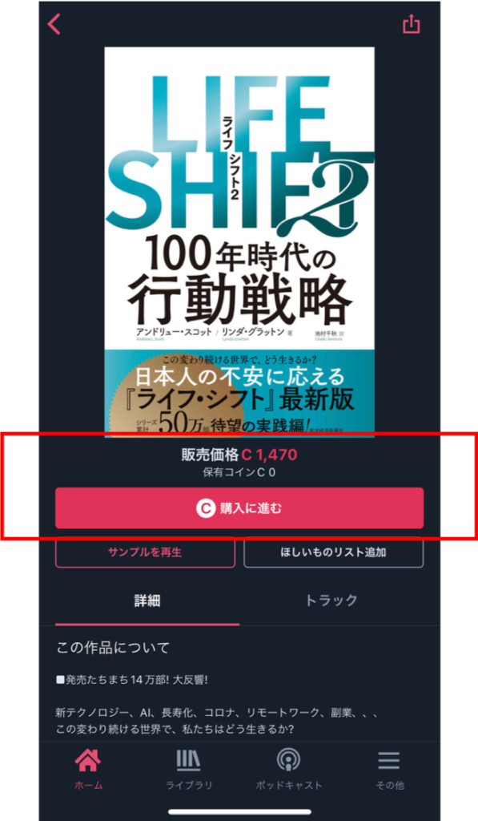This screenshot has height=821, width=478.
Task: Click the coin C icon on purchase button
Action: [x=206, y=508]
